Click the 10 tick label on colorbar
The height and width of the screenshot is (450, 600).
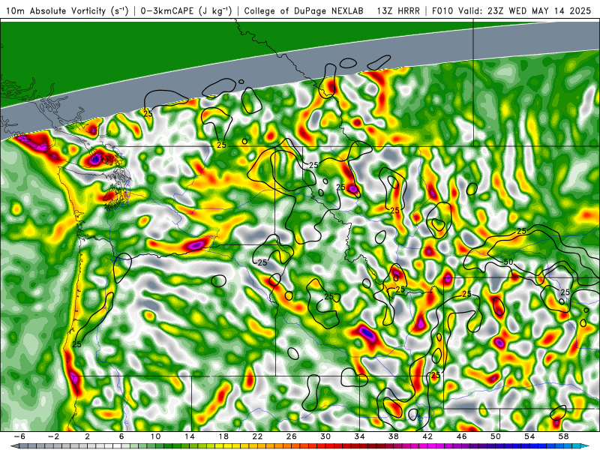click(x=155, y=436)
